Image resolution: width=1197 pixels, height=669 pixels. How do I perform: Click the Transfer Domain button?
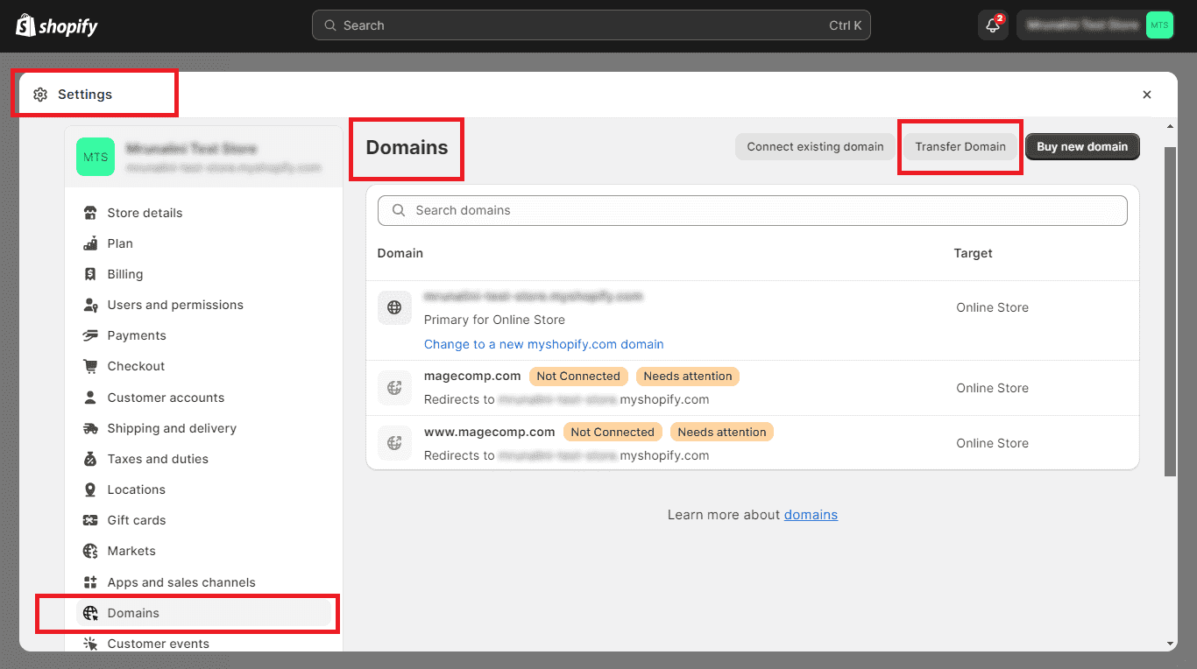[960, 147]
